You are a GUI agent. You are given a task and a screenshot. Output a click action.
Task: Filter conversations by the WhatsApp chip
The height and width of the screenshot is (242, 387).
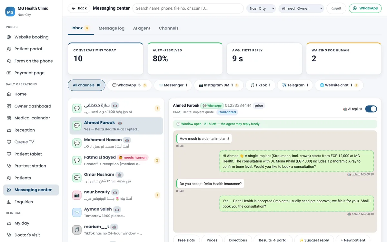pyautogui.click(x=129, y=85)
